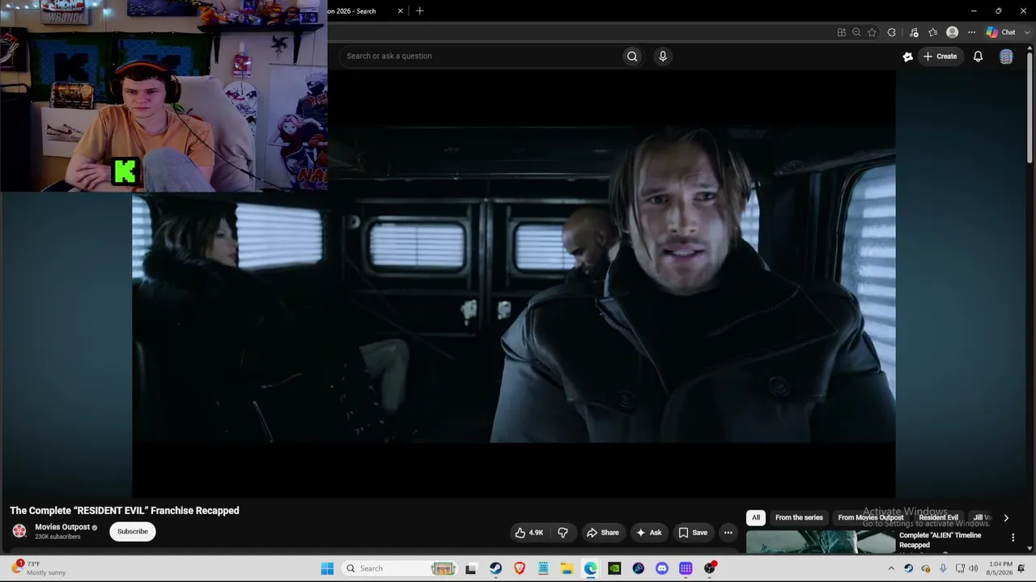Image resolution: width=1036 pixels, height=582 pixels.
Task: Open split screen icon in address bar
Action: pyautogui.click(x=842, y=32)
